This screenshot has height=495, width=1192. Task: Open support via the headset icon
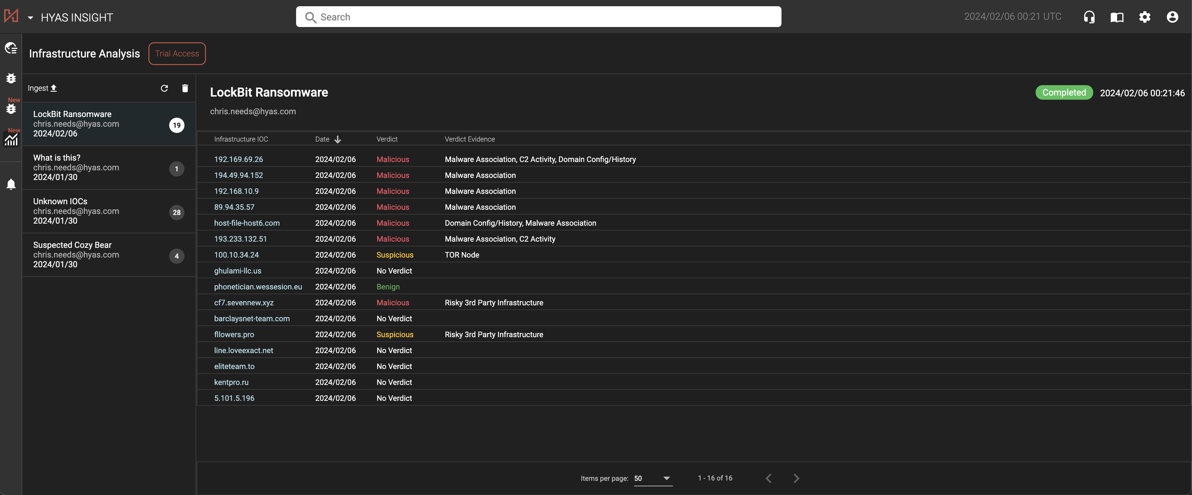(x=1089, y=17)
